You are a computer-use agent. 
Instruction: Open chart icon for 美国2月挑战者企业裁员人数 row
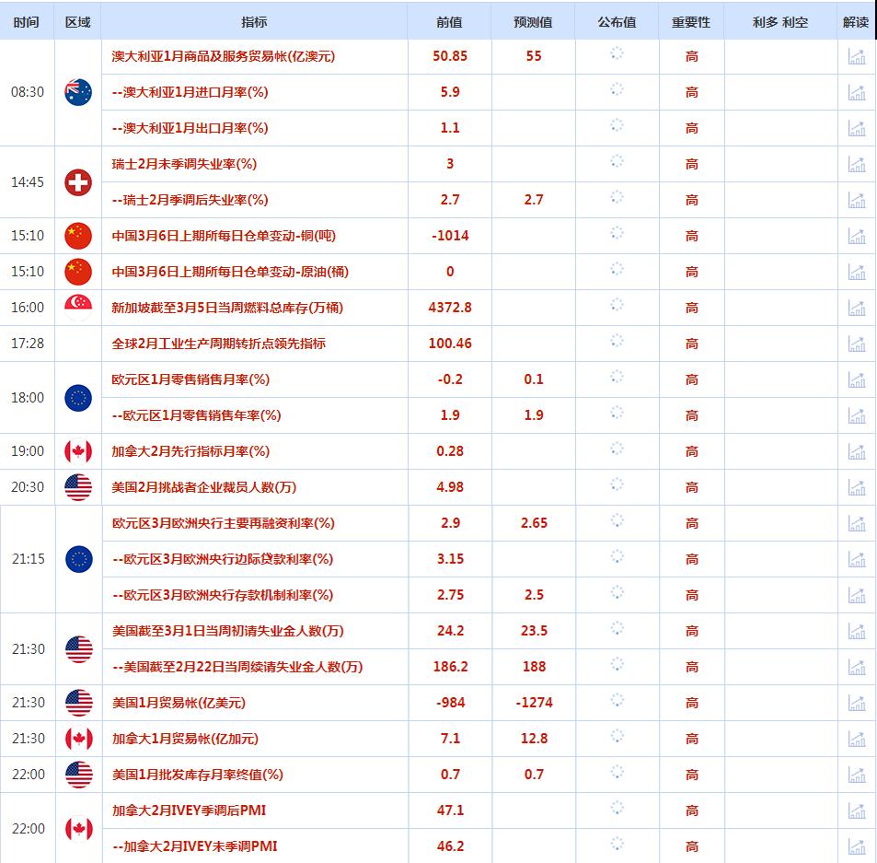(857, 487)
